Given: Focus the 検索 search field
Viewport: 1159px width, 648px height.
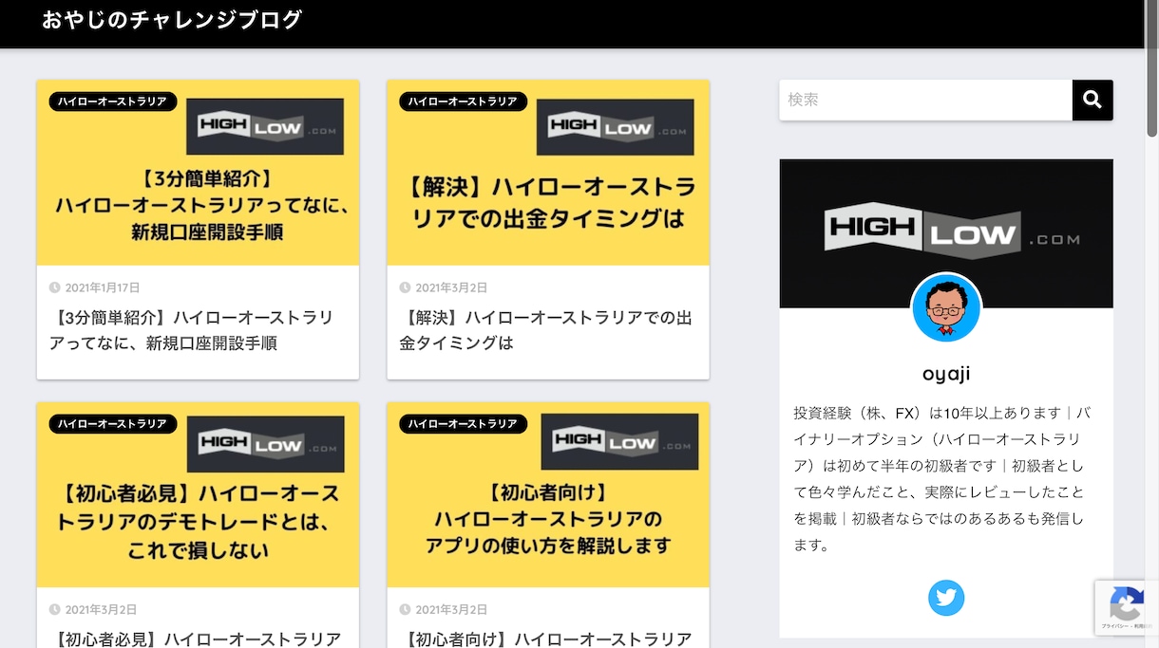Looking at the screenshot, I should pos(926,100).
